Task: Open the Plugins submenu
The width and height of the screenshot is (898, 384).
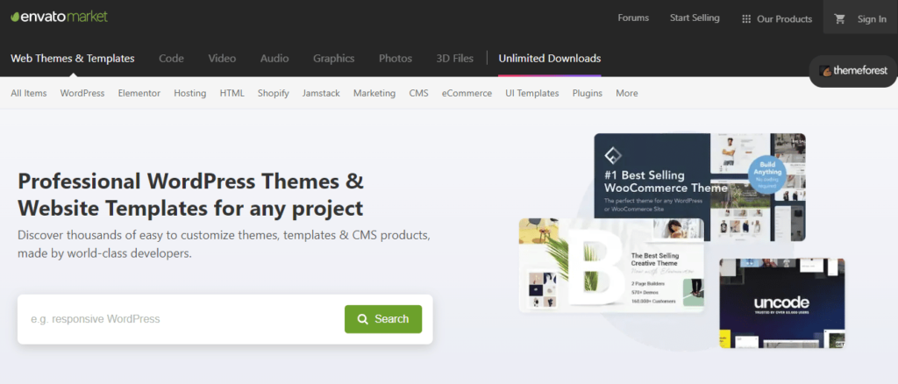Action: point(587,93)
